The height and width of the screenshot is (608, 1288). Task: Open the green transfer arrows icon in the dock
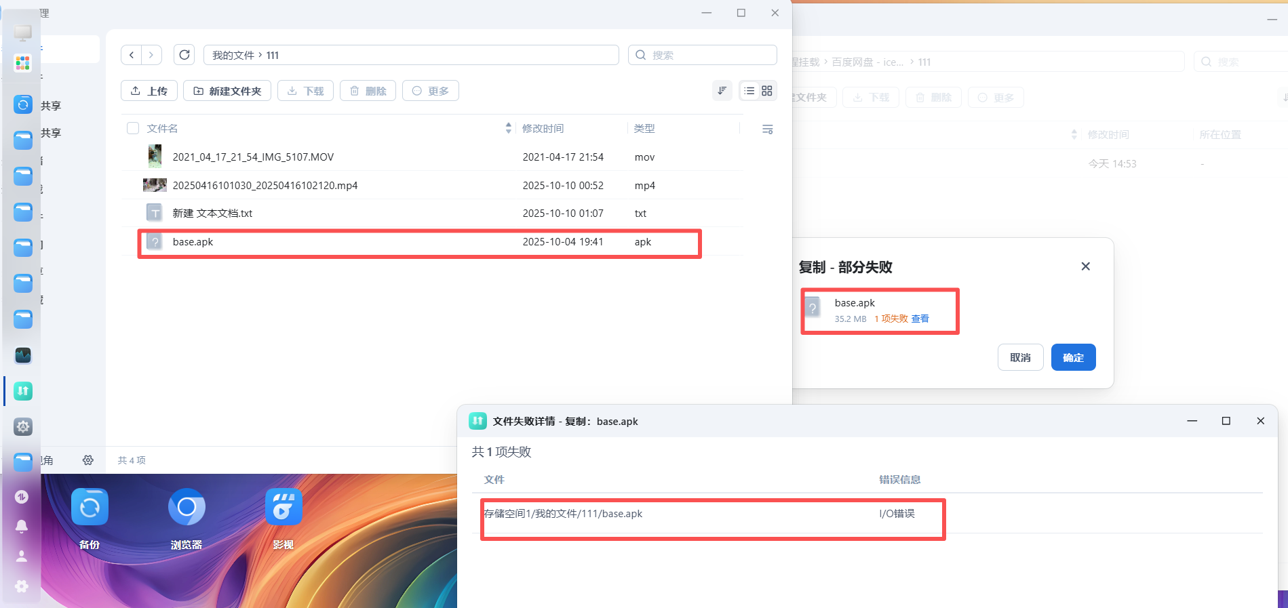click(x=23, y=391)
